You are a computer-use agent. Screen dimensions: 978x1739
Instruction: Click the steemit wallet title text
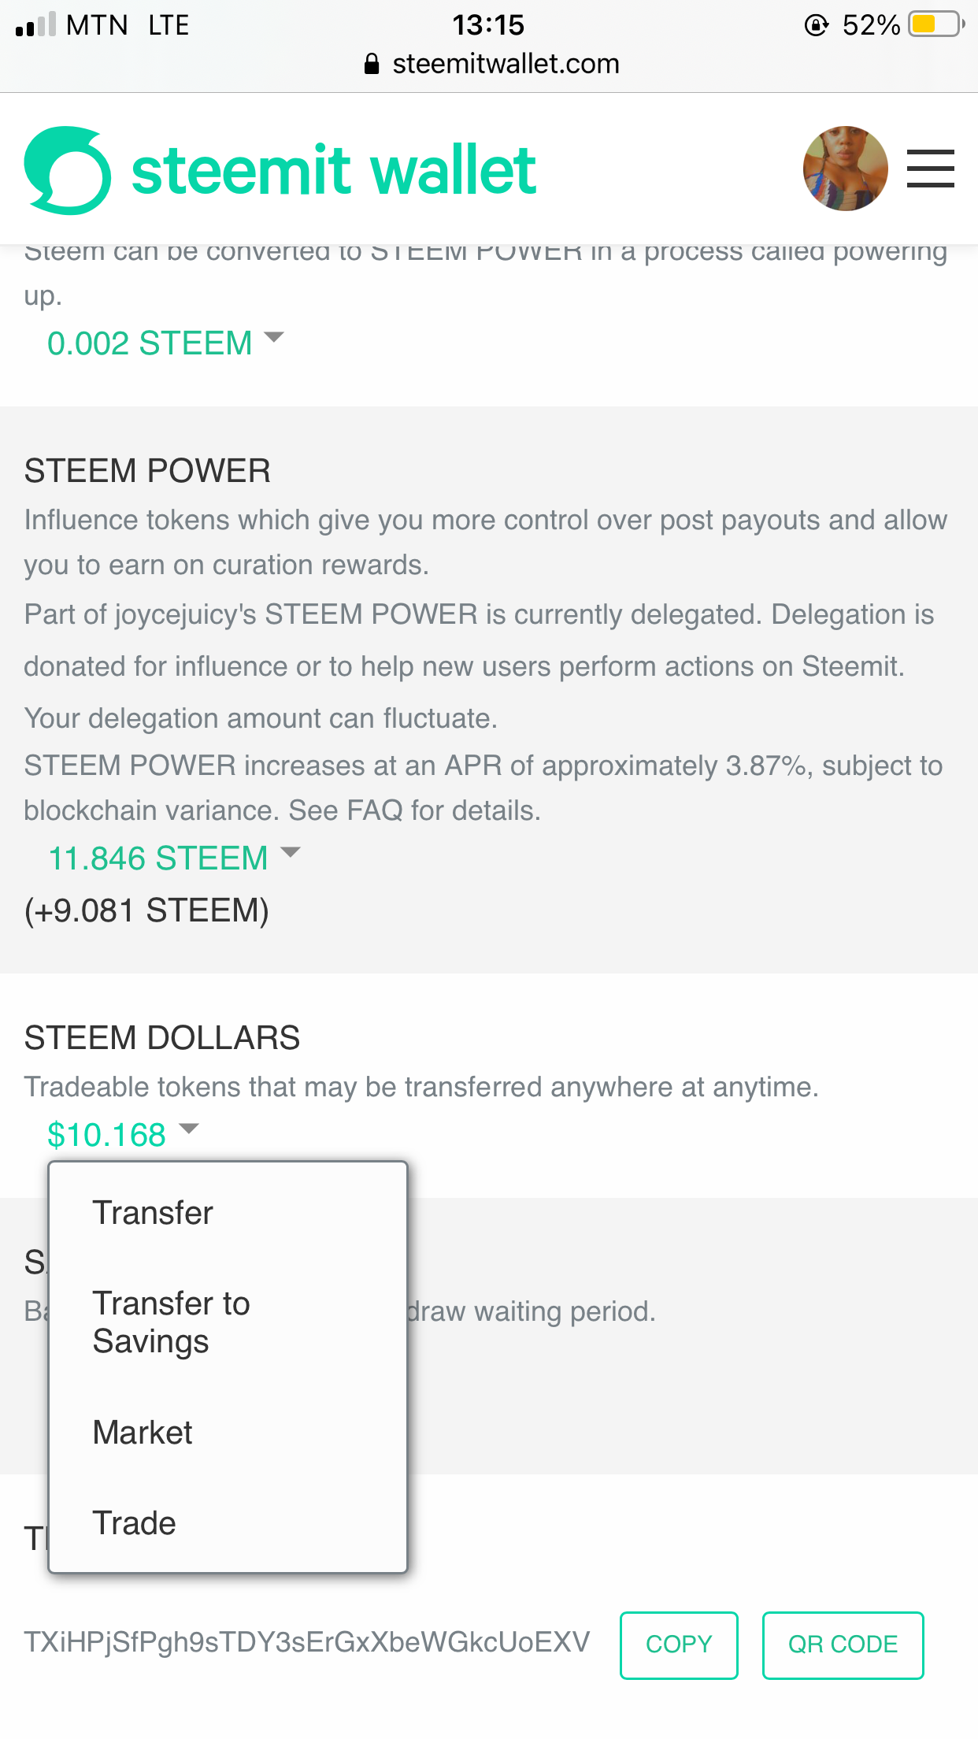tap(334, 170)
